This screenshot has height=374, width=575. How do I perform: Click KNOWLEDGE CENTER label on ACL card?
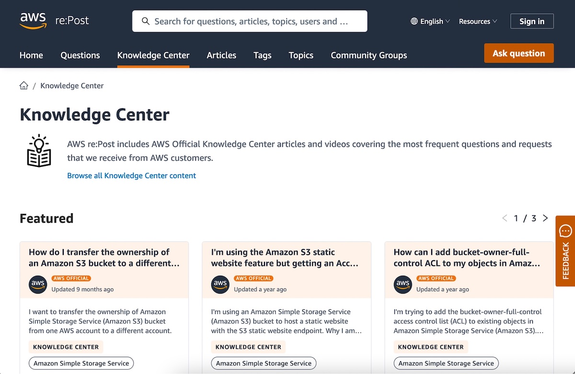(431, 347)
